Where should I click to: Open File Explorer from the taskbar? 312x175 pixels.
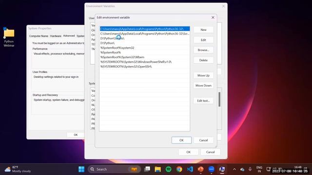pos(158,169)
